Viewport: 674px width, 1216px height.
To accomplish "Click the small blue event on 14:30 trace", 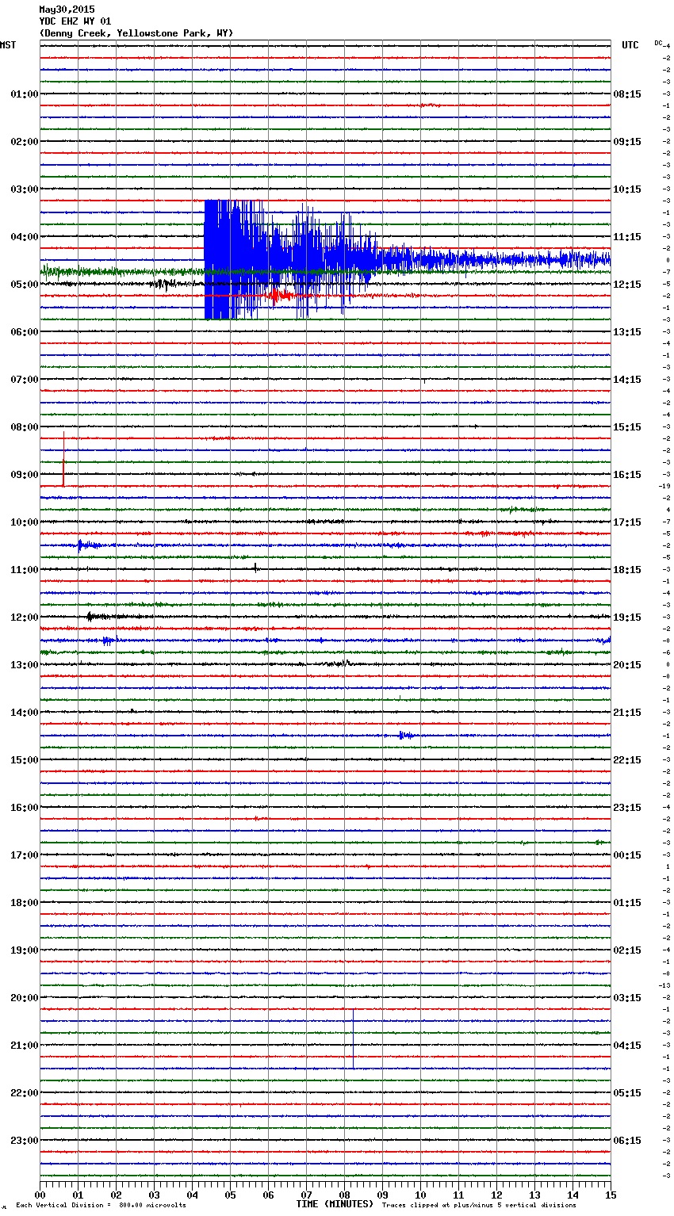I will pos(405,735).
